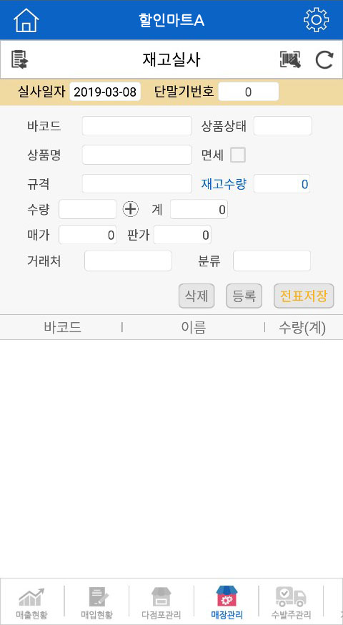
Task: Switch to the 매입현황 tab
Action: point(96,601)
